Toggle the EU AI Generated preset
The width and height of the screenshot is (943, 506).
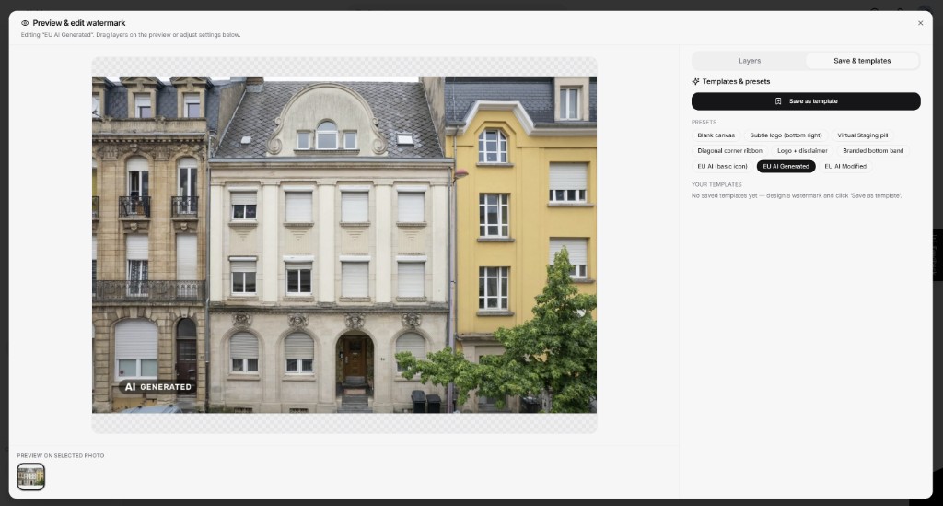[786, 167]
